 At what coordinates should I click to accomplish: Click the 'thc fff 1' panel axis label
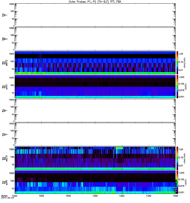[x=5, y=111]
